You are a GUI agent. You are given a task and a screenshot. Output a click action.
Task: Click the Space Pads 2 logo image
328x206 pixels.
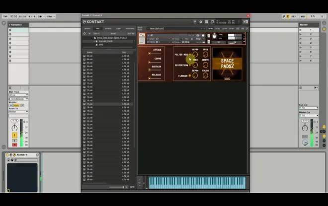click(x=227, y=64)
